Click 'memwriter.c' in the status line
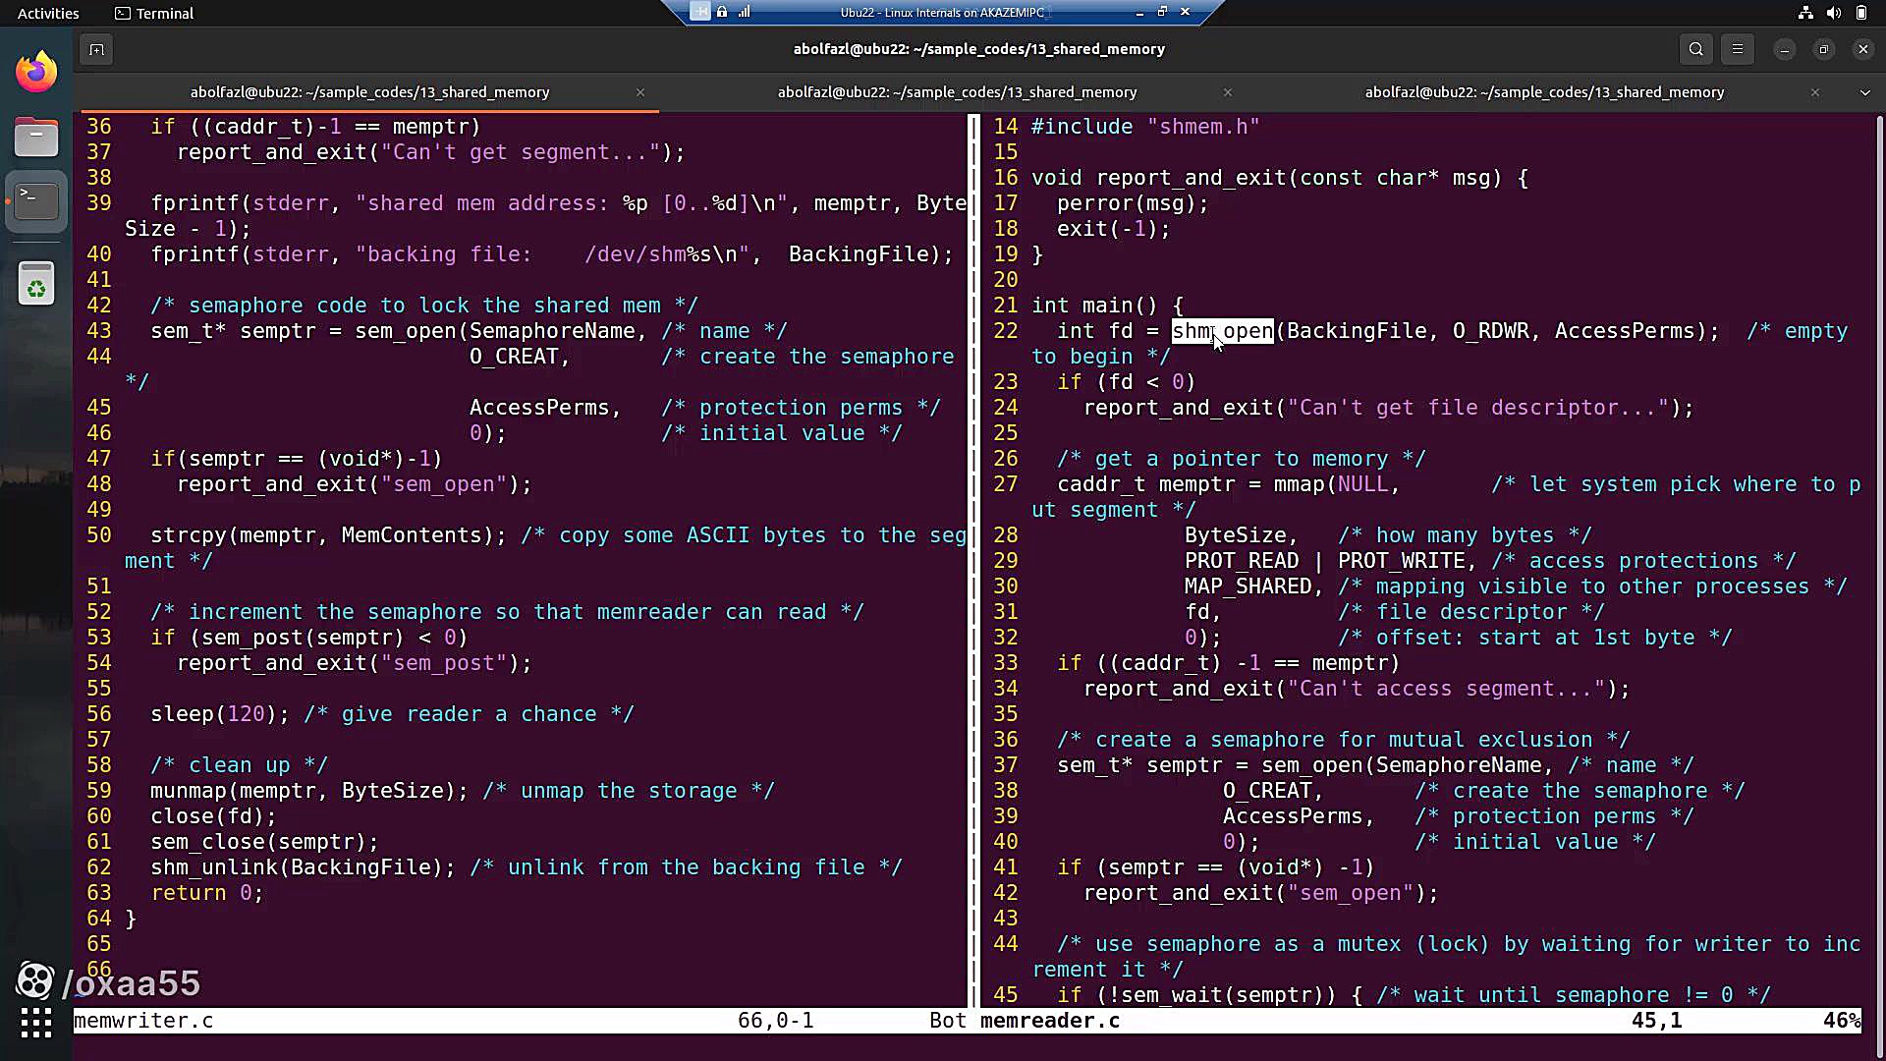This screenshot has width=1886, height=1061. [143, 1021]
